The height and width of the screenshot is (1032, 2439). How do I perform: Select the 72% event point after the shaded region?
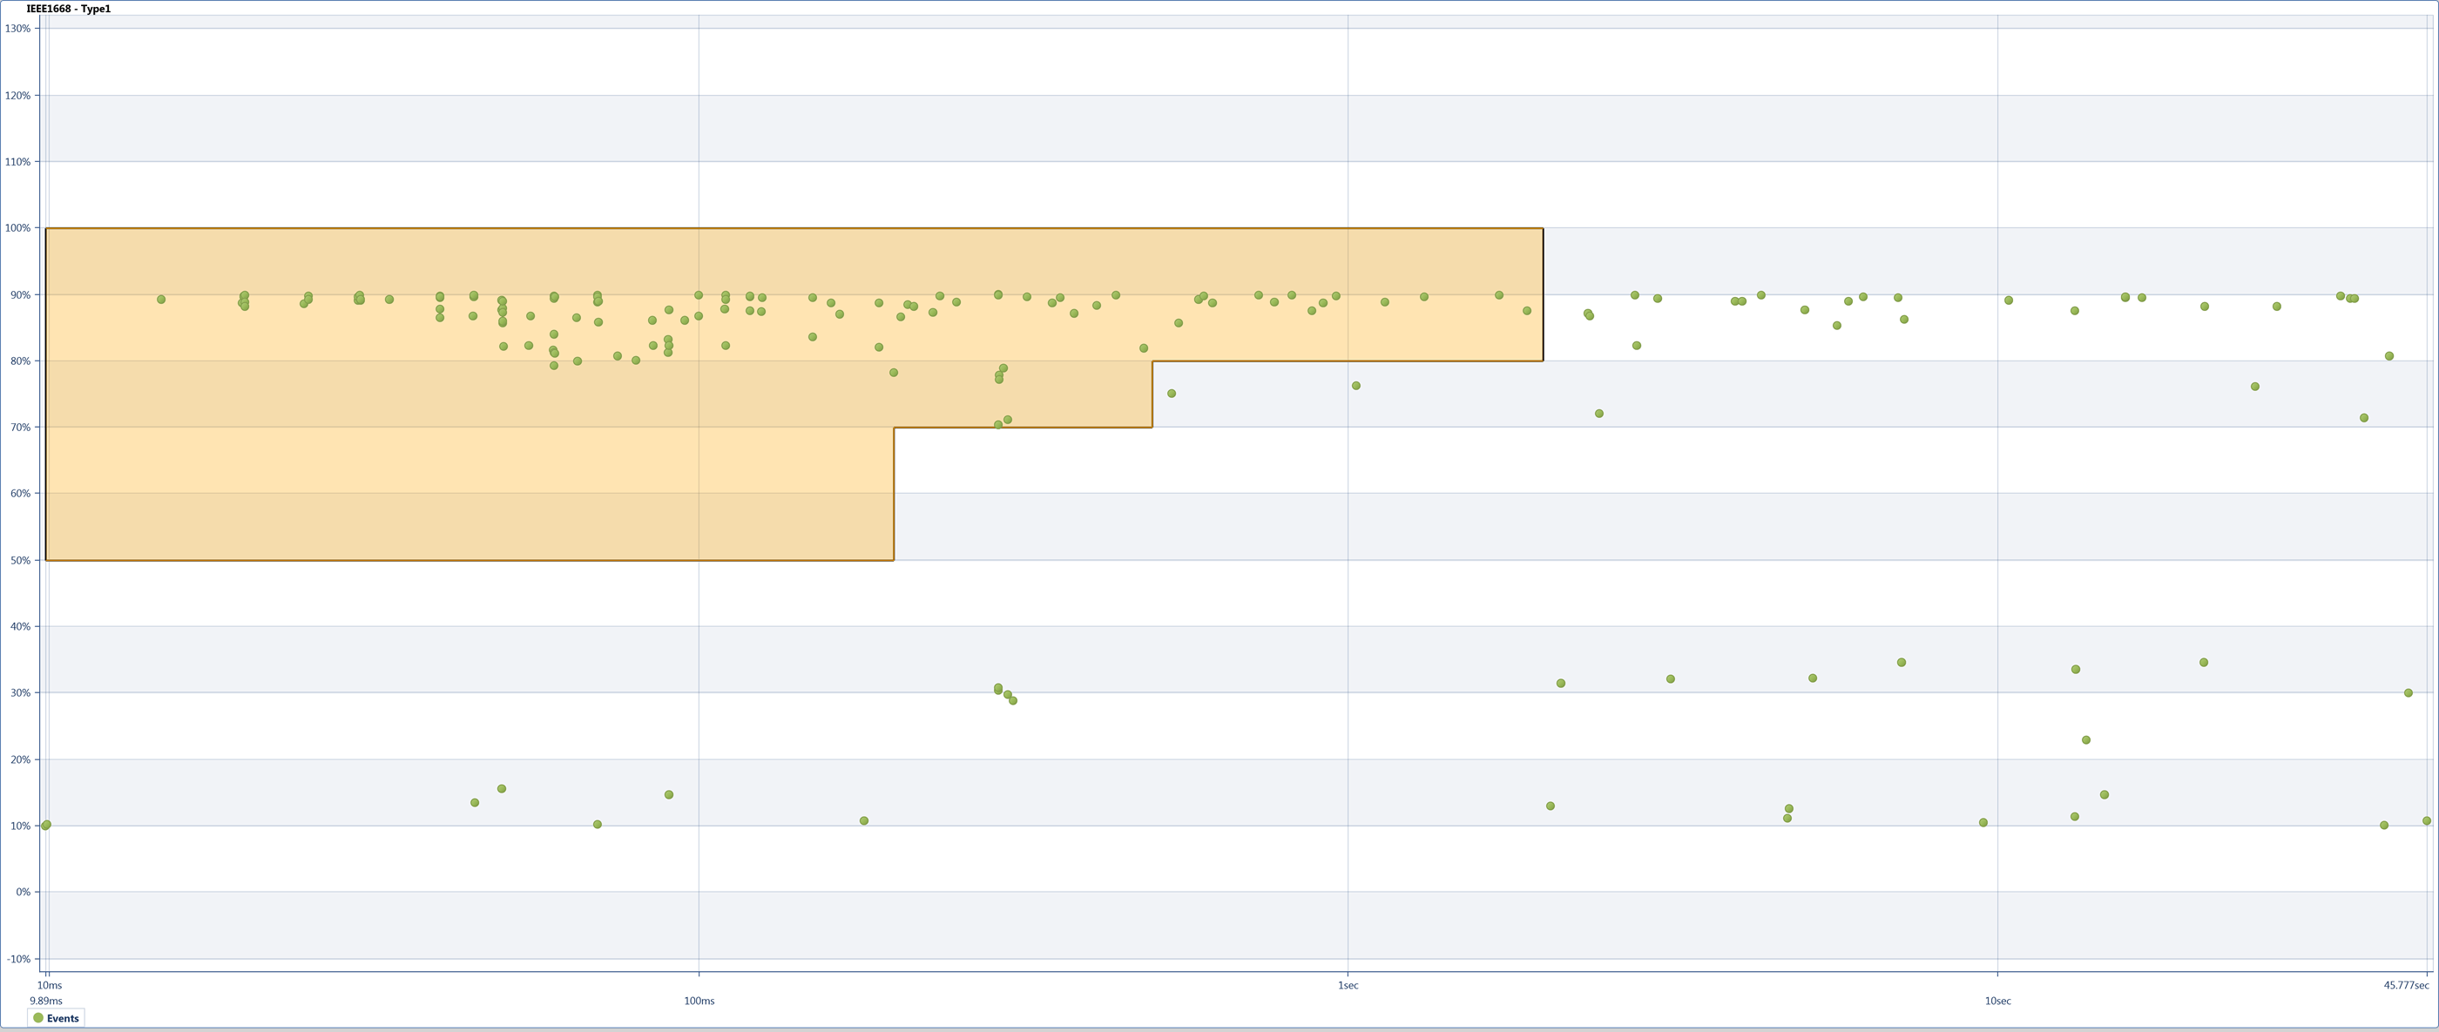pyautogui.click(x=1599, y=414)
